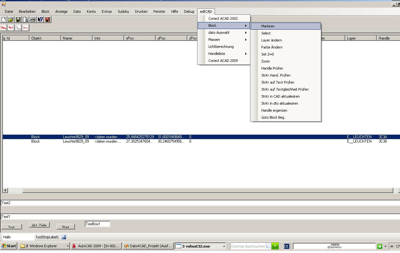Click the Open folder toolbar icon
Screen dimensions: 400x253
(11, 20)
